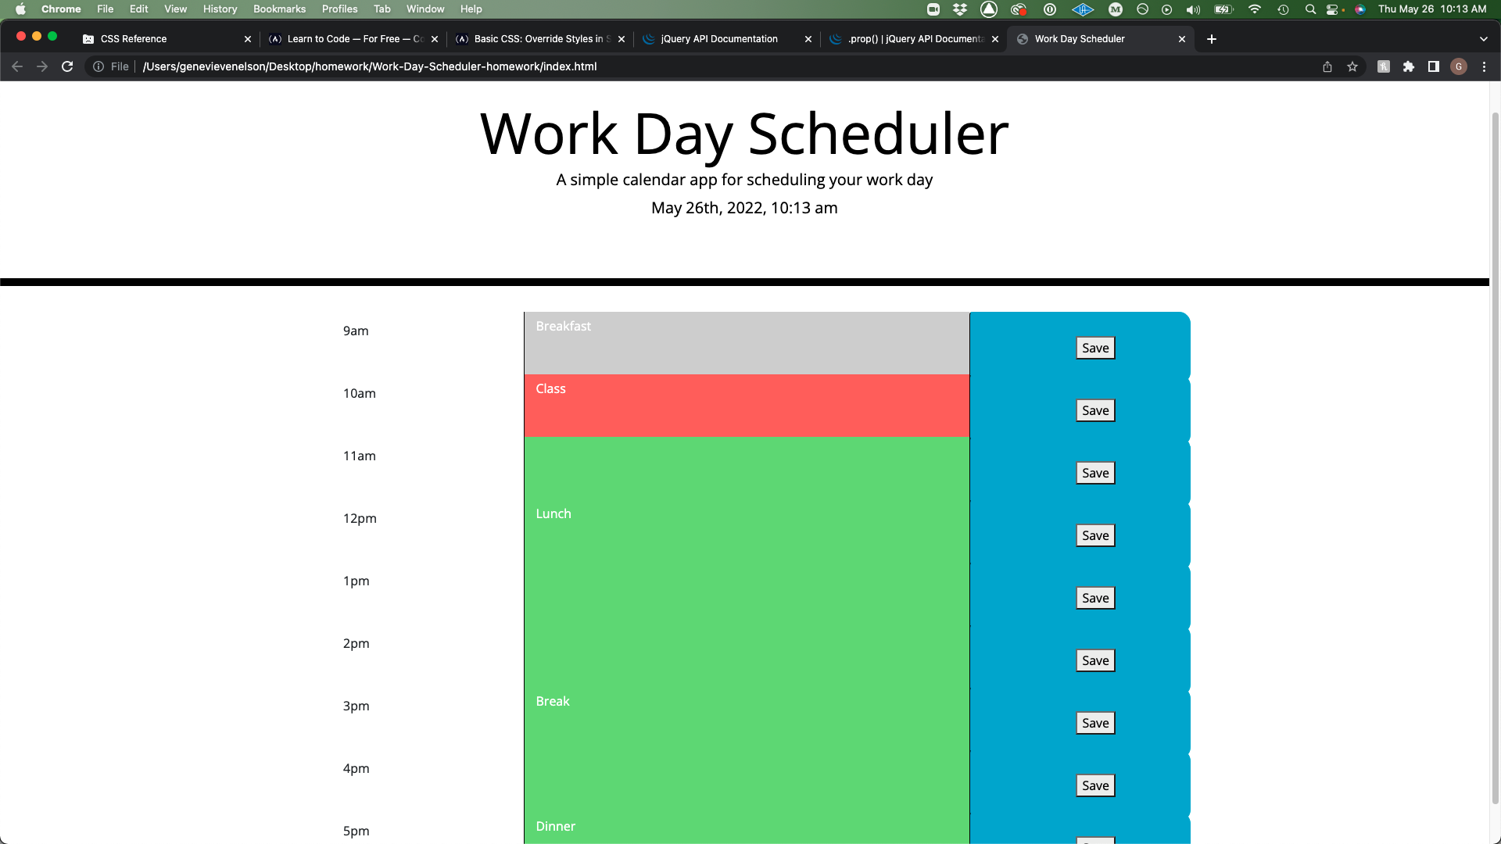Click the page vertical scrollbar
This screenshot has height=844, width=1501.
click(x=1496, y=457)
